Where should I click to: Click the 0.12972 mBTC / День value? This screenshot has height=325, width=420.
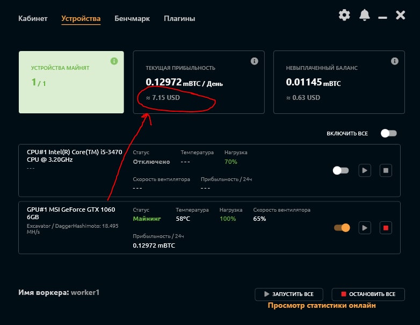[184, 82]
